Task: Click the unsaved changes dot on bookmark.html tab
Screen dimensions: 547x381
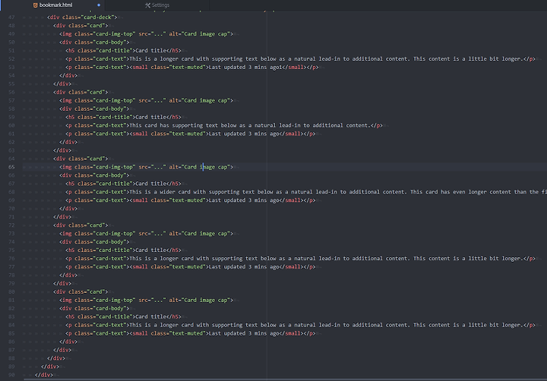Action: (x=99, y=5)
